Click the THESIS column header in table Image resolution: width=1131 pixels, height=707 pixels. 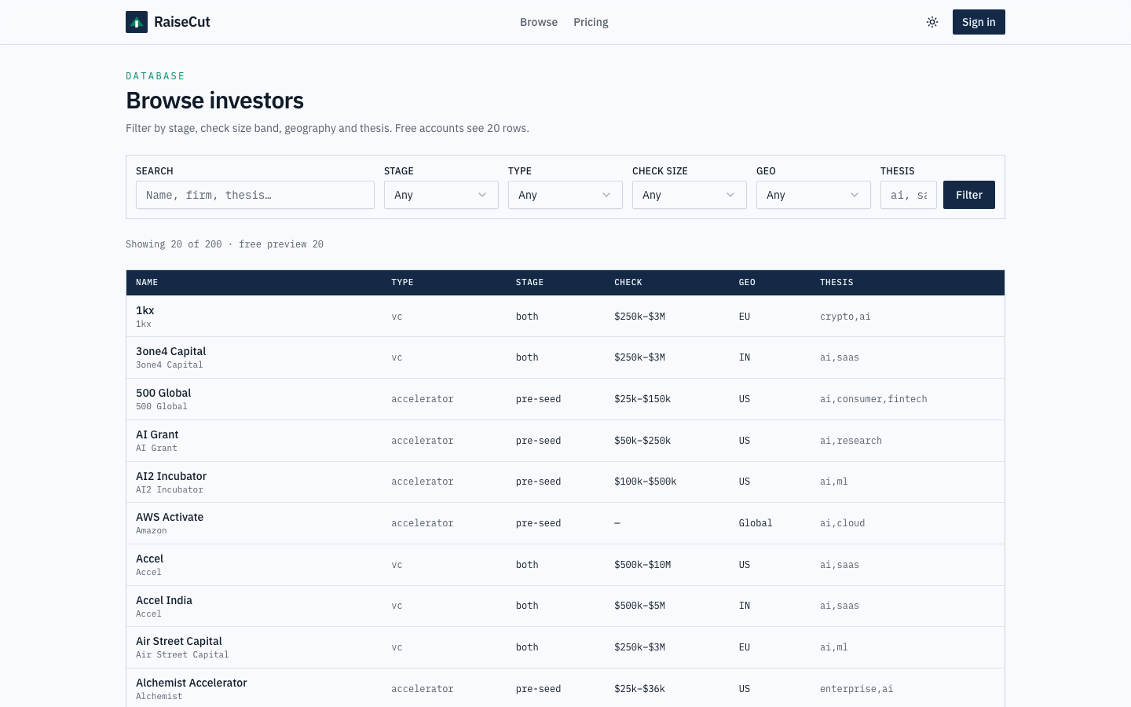(x=836, y=282)
